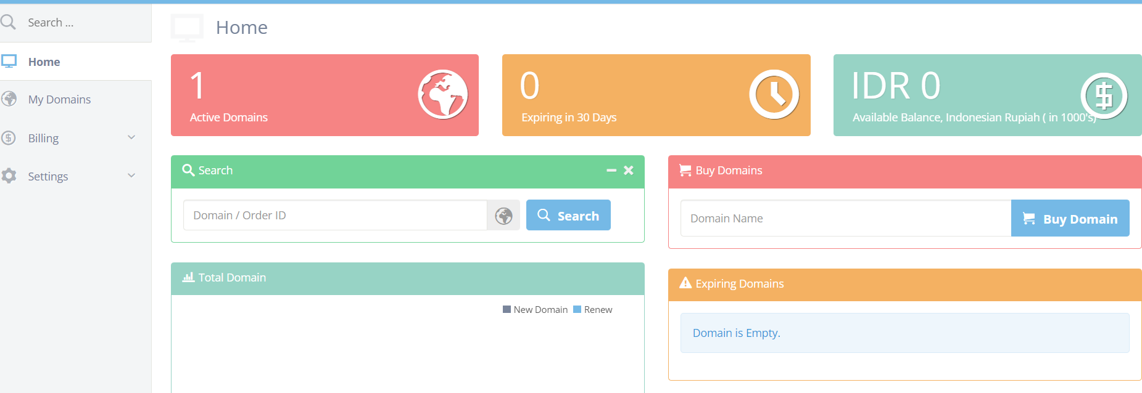
Task: Click the globe icon on Active Domains card
Action: (x=443, y=94)
